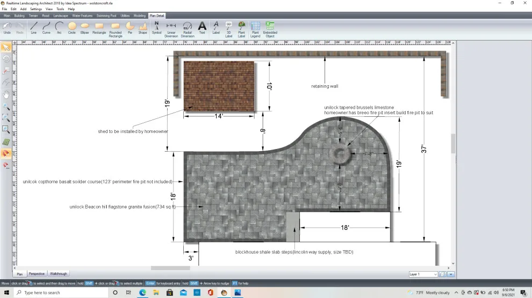This screenshot has height=298, width=532.
Task: Click the vertical scrollbar thumb
Action: pyautogui.click(x=453, y=144)
